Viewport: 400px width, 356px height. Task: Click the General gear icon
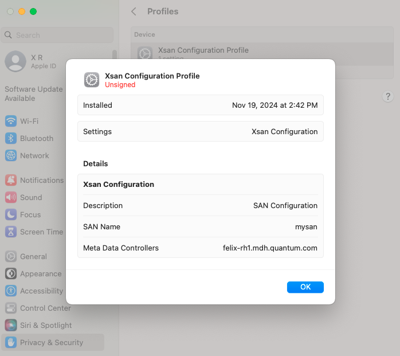tap(11, 256)
